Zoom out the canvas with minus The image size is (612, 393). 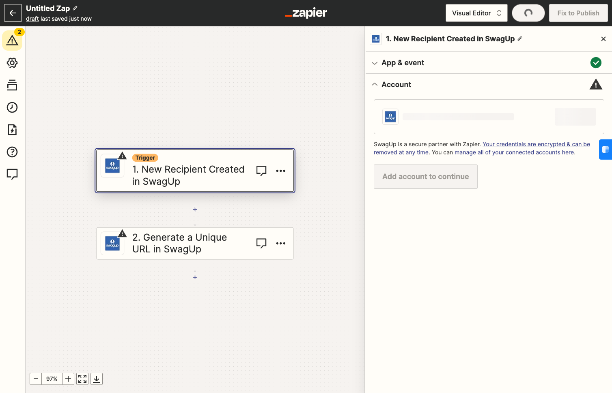coord(36,379)
